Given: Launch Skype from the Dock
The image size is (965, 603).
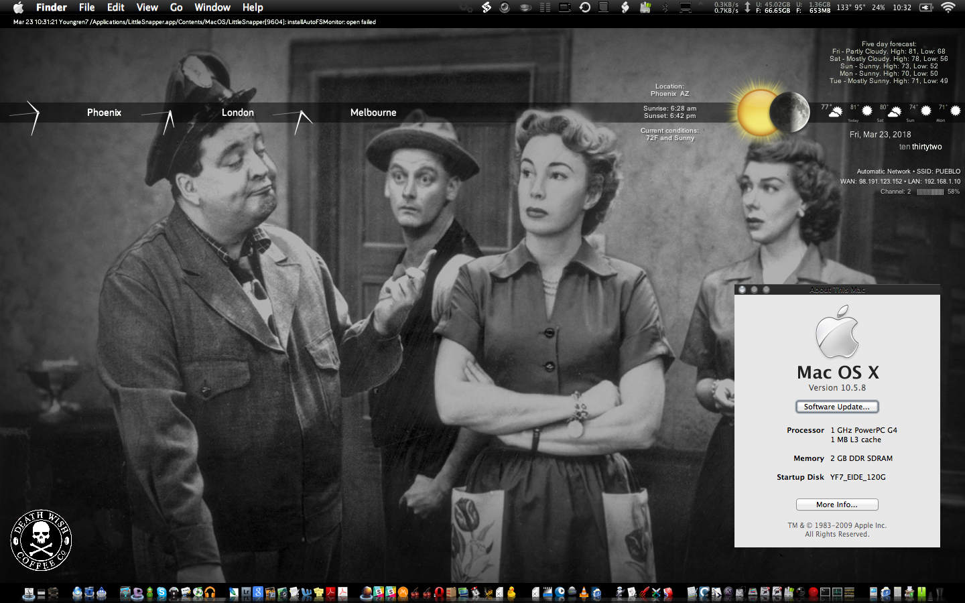Looking at the screenshot, I should tap(162, 593).
